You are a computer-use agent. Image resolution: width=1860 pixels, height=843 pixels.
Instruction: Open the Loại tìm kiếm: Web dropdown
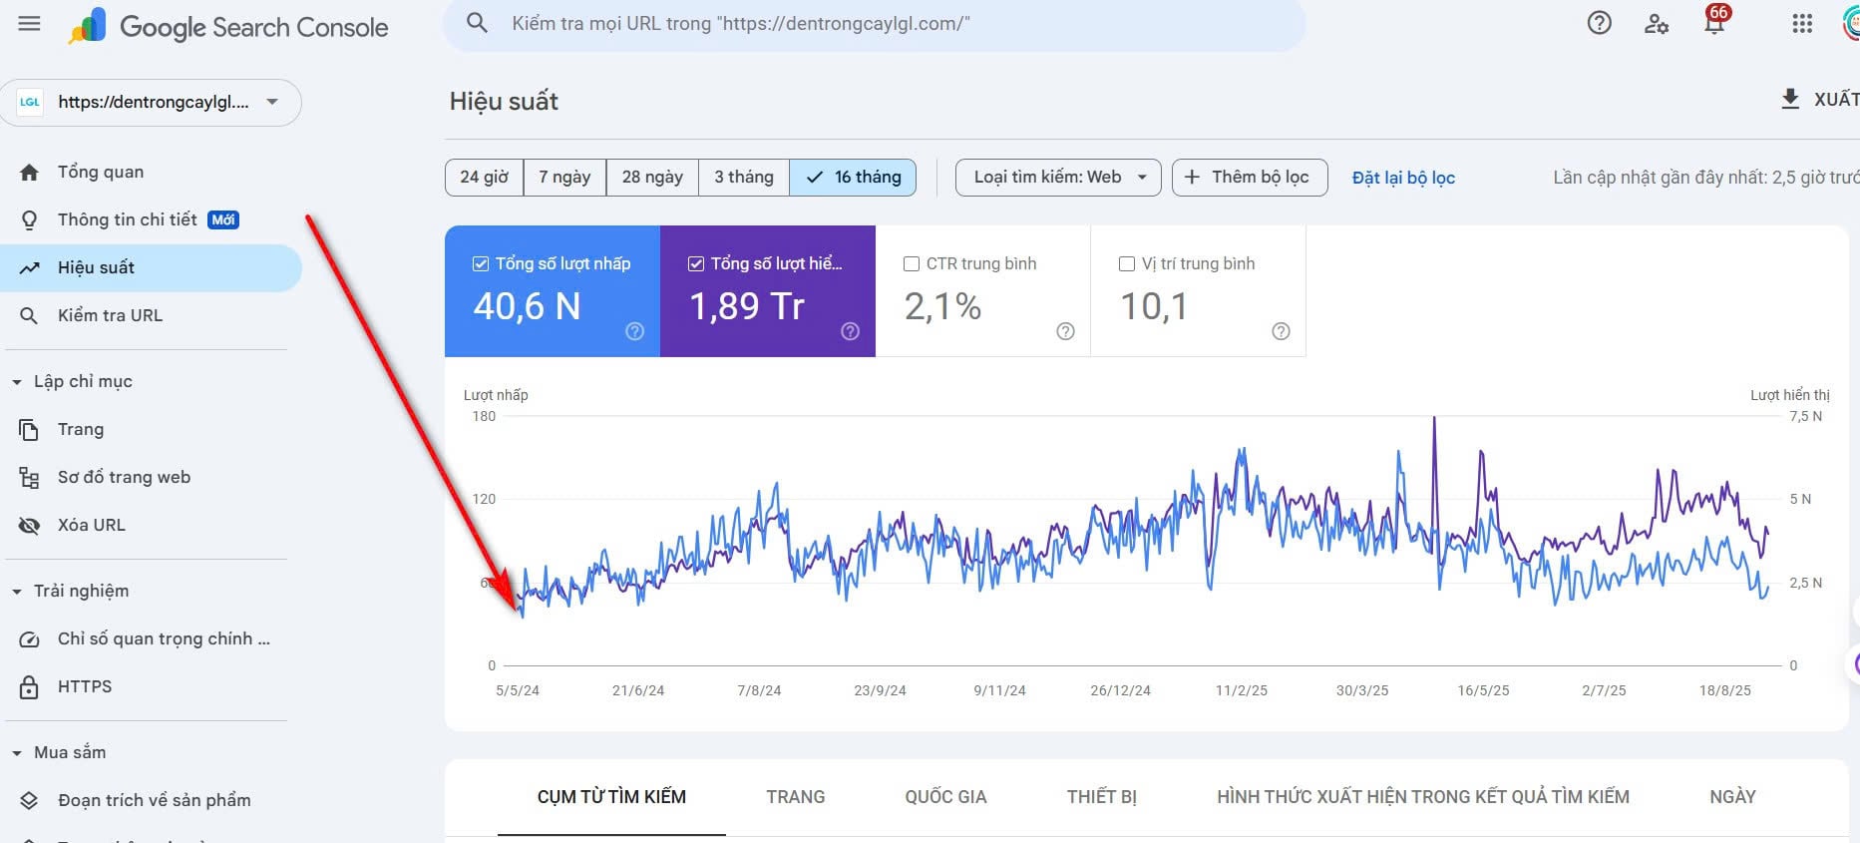point(1058,178)
